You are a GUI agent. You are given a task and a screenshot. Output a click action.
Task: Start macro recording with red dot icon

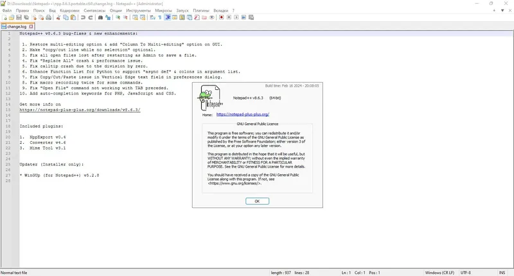(x=221, y=17)
